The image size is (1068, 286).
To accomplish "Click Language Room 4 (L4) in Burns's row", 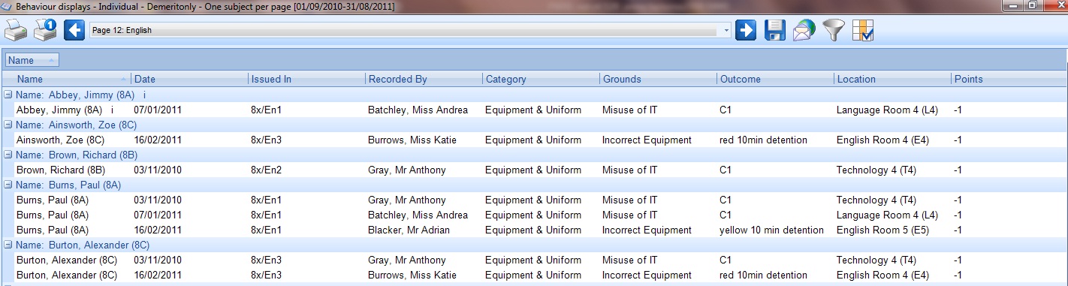I will coord(887,215).
